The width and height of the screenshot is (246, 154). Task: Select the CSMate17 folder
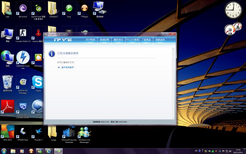pos(54,10)
